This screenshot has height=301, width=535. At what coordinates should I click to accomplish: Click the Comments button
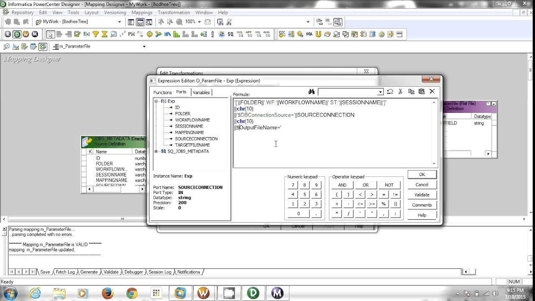point(422,205)
